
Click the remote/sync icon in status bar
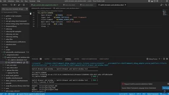[x=6, y=94]
